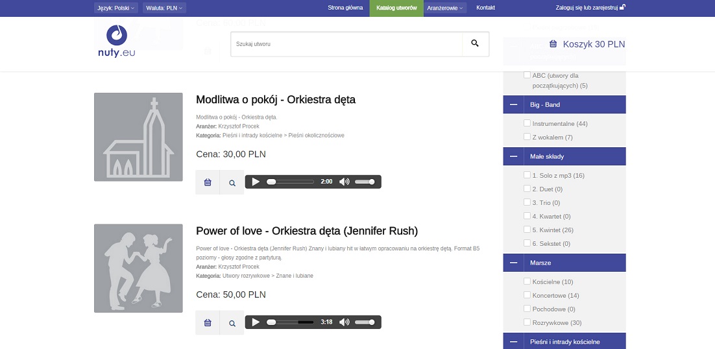View details of Modlitwa o pokój with magnifier
Image resolution: width=715 pixels, height=349 pixels.
(x=232, y=183)
